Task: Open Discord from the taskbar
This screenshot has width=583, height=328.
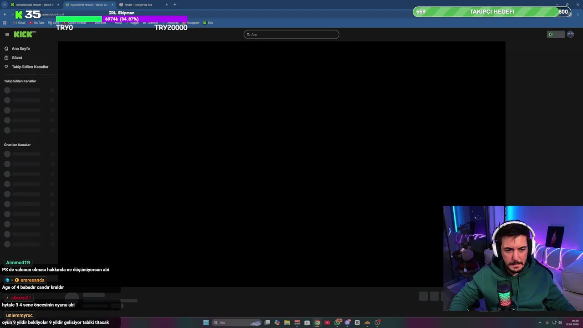Action: pos(347,323)
